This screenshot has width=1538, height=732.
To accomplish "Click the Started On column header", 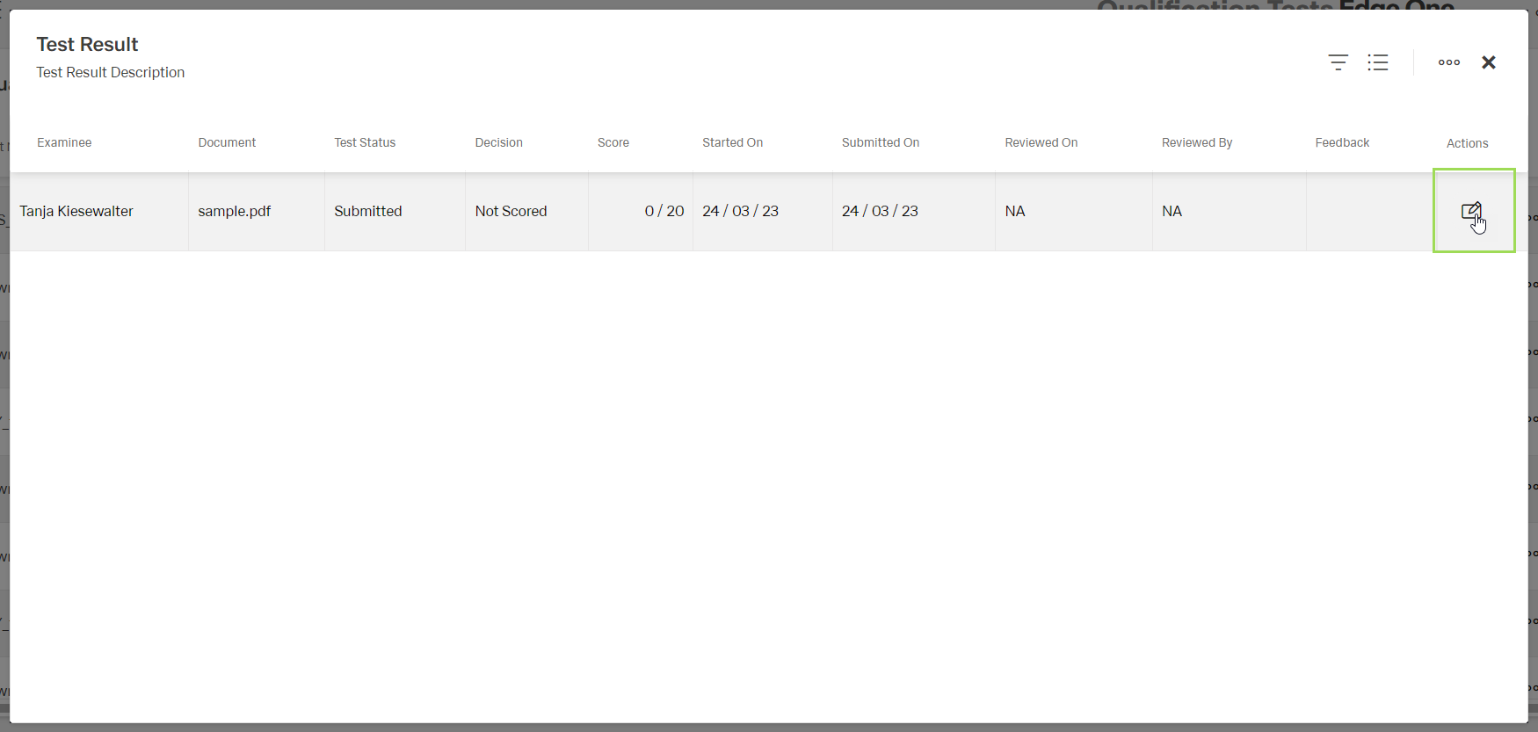I will click(x=732, y=142).
